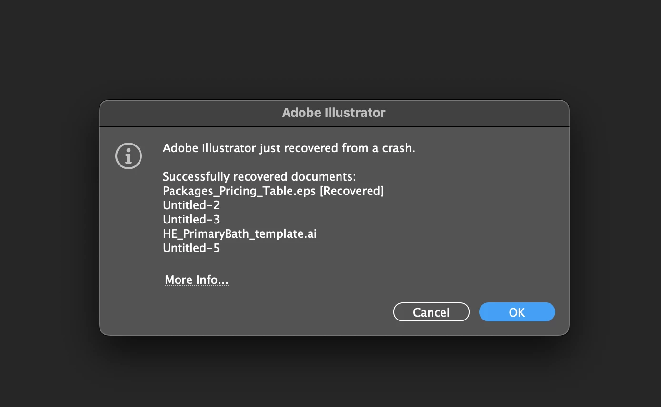Select the Untitled-2 document name
This screenshot has width=661, height=407.
click(191, 205)
